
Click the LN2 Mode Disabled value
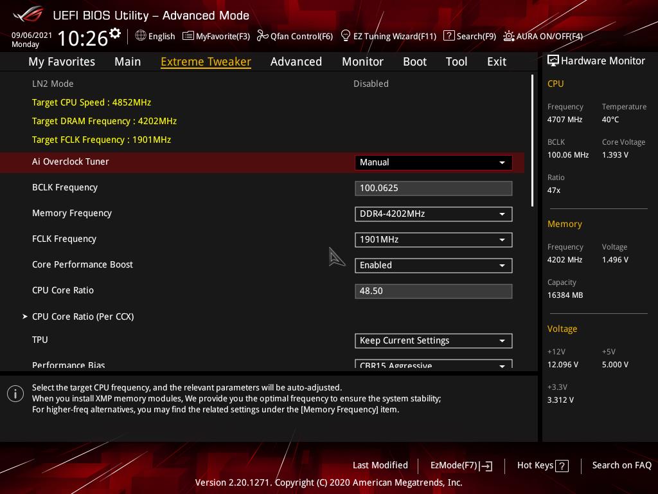pyautogui.click(x=371, y=84)
